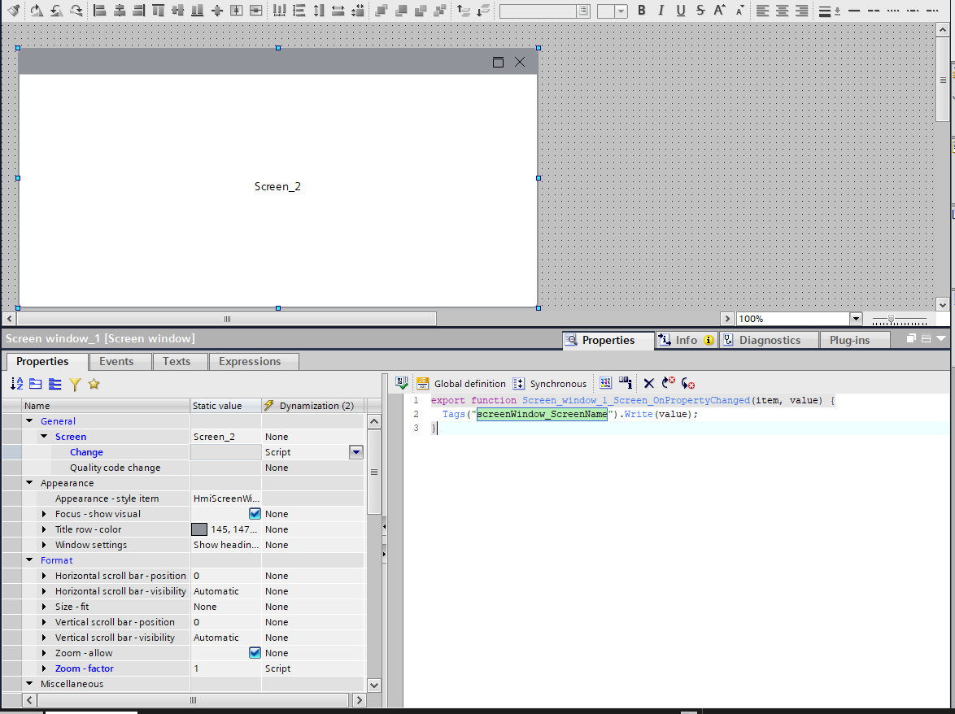Click the delete script X icon
Viewport: 955px width, 714px height.
coord(648,383)
